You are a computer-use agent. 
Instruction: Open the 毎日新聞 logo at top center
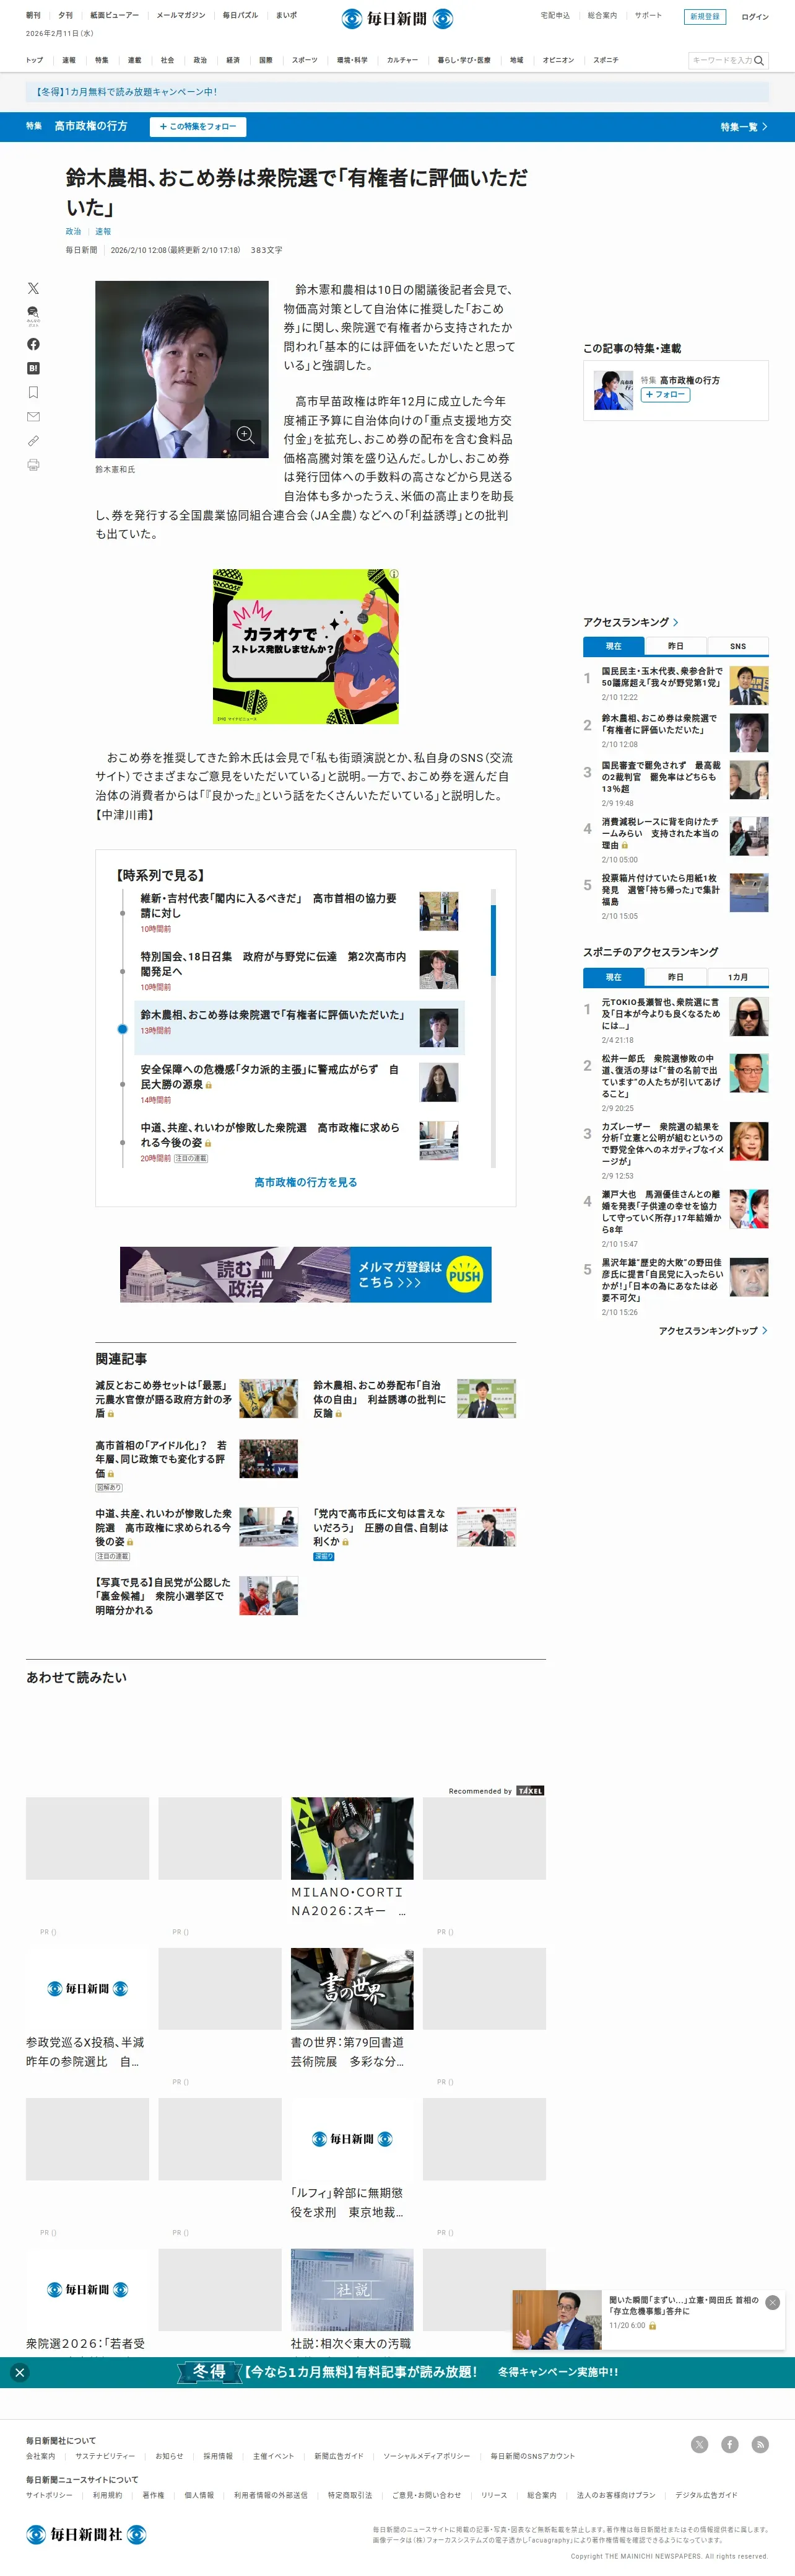[397, 18]
